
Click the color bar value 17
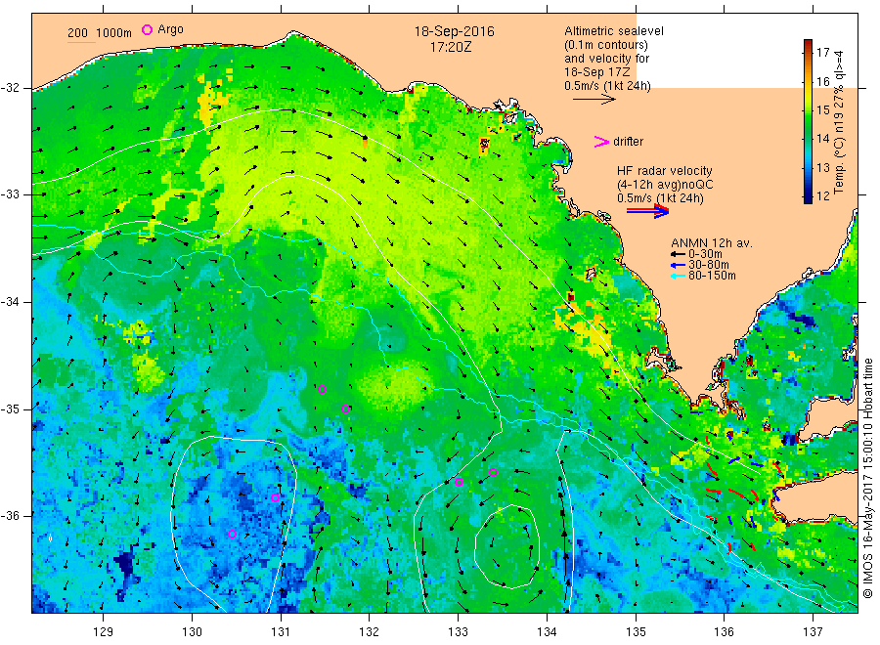822,53
